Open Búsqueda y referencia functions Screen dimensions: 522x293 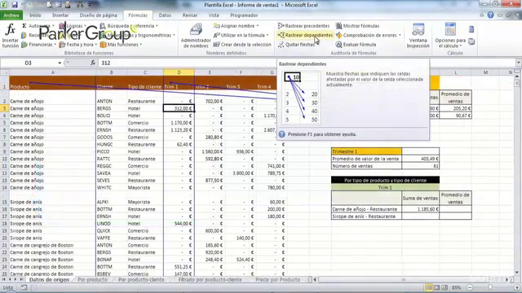pos(129,25)
